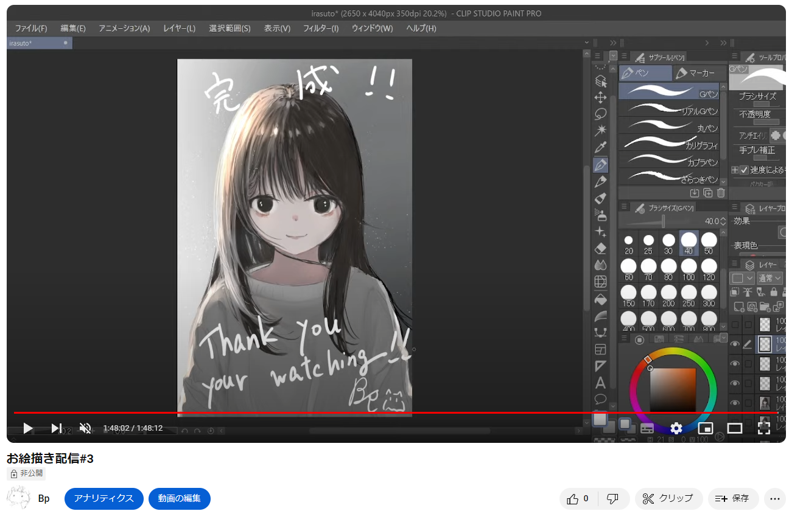Expand the 速度による plus expander
Image resolution: width=789 pixels, height=511 pixels.
tap(735, 170)
